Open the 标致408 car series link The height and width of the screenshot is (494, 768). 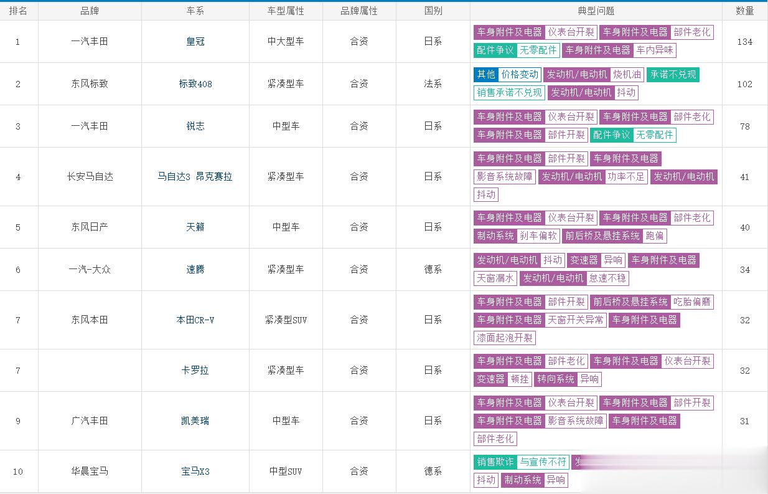pyautogui.click(x=195, y=83)
